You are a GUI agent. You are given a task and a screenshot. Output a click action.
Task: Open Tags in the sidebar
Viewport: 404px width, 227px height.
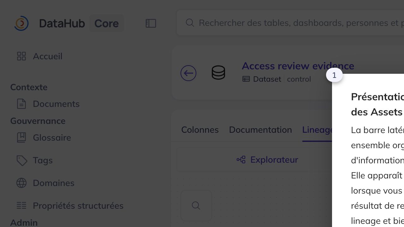(x=43, y=160)
